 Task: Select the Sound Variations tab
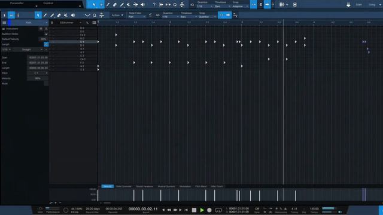tap(145, 186)
